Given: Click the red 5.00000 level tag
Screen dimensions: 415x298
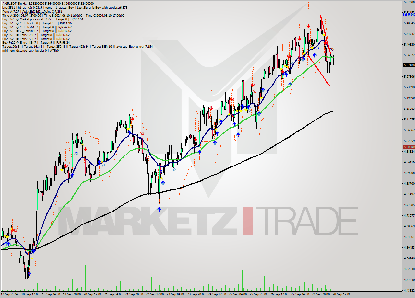Looking at the screenshot, I should (x=409, y=147).
